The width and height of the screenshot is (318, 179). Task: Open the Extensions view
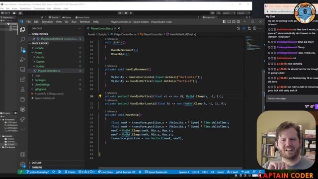(22, 80)
